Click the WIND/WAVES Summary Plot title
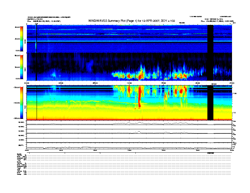This screenshot has height=193, width=250. click(132, 21)
